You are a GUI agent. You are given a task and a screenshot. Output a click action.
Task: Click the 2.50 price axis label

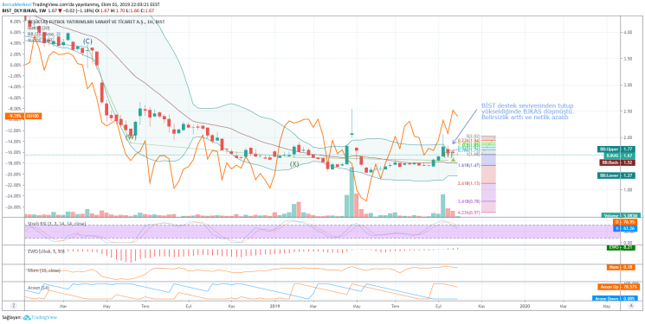tap(627, 111)
